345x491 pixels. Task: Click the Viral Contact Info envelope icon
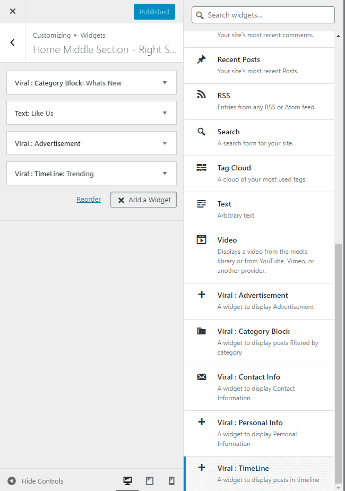point(202,377)
